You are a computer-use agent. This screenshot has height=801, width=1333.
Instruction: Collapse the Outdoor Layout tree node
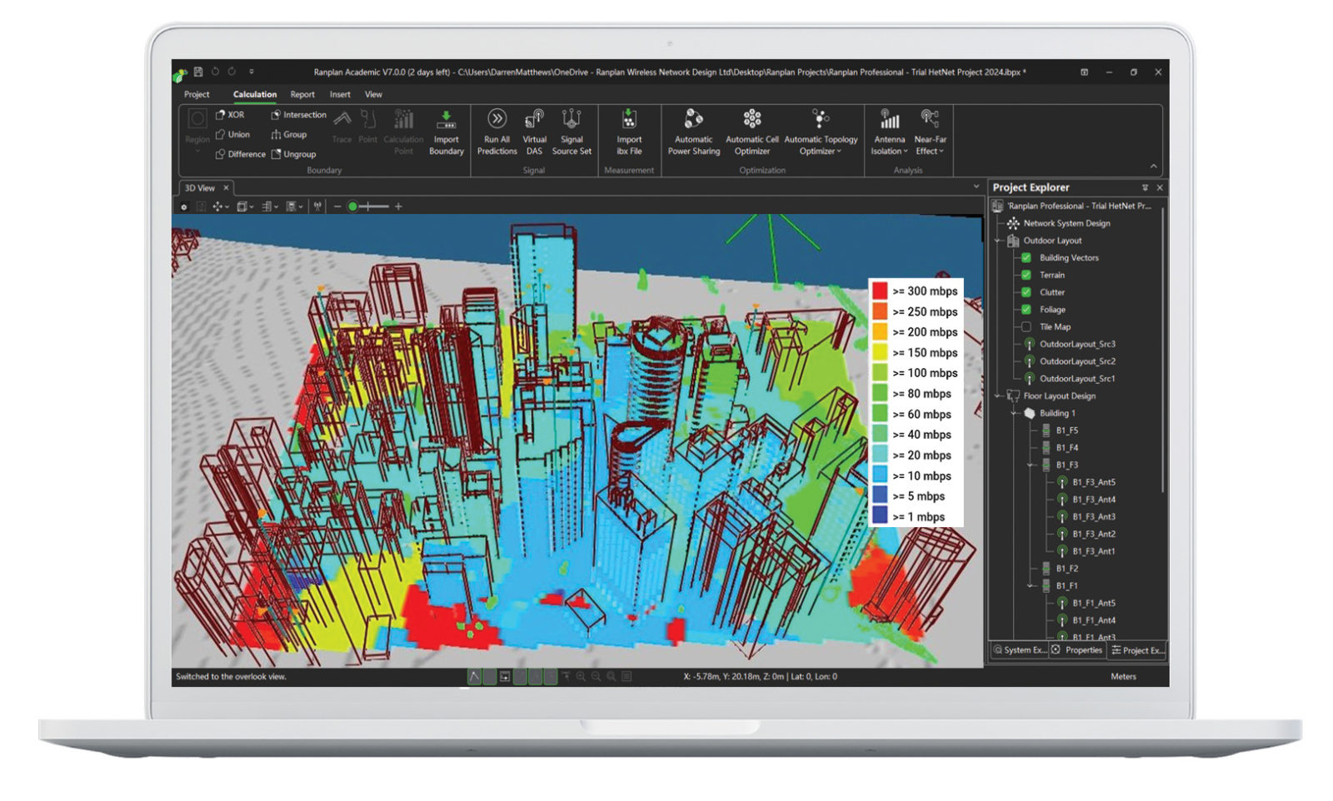998,241
